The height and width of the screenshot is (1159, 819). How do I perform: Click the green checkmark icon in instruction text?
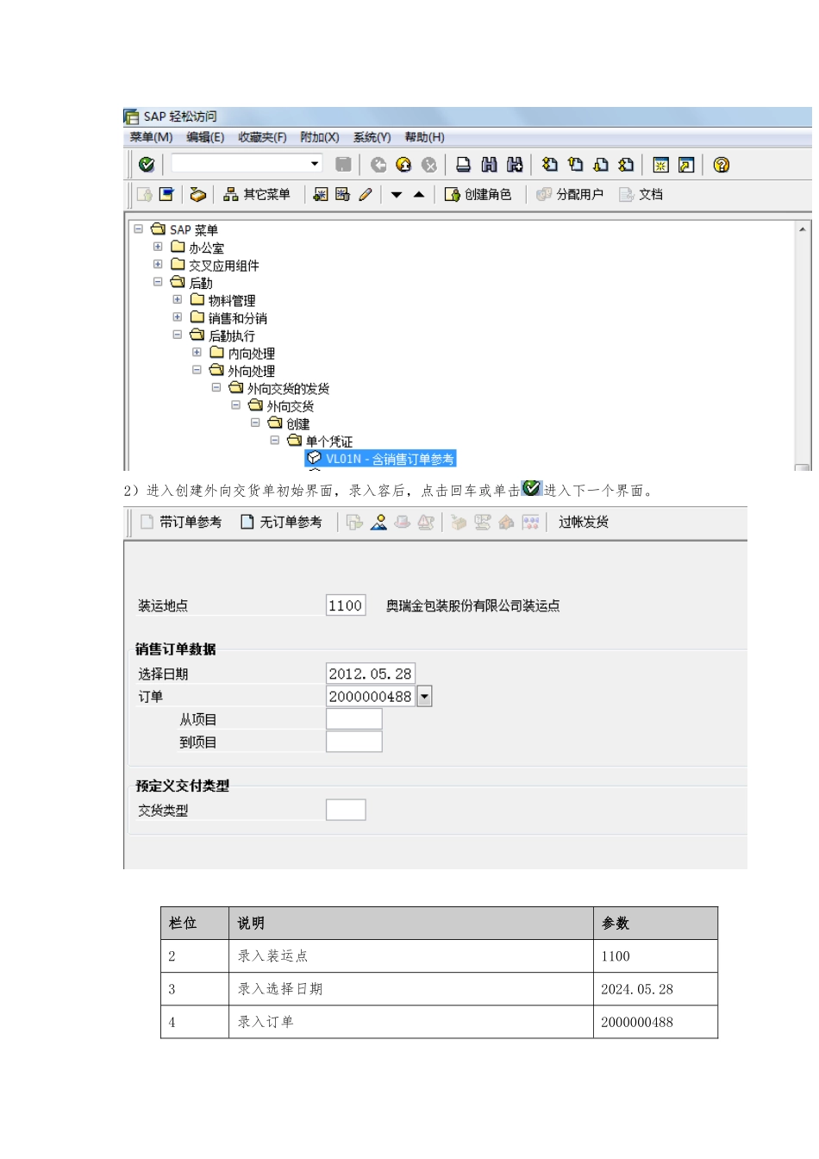pos(531,488)
